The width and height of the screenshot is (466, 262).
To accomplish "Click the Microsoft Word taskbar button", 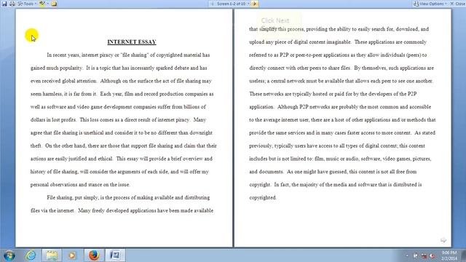I will click(x=115, y=255).
